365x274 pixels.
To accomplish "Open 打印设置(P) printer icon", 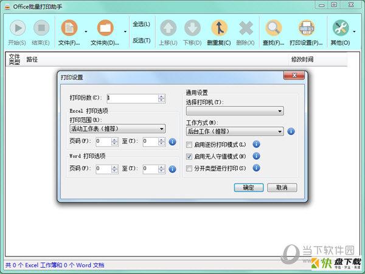I will click(x=307, y=28).
